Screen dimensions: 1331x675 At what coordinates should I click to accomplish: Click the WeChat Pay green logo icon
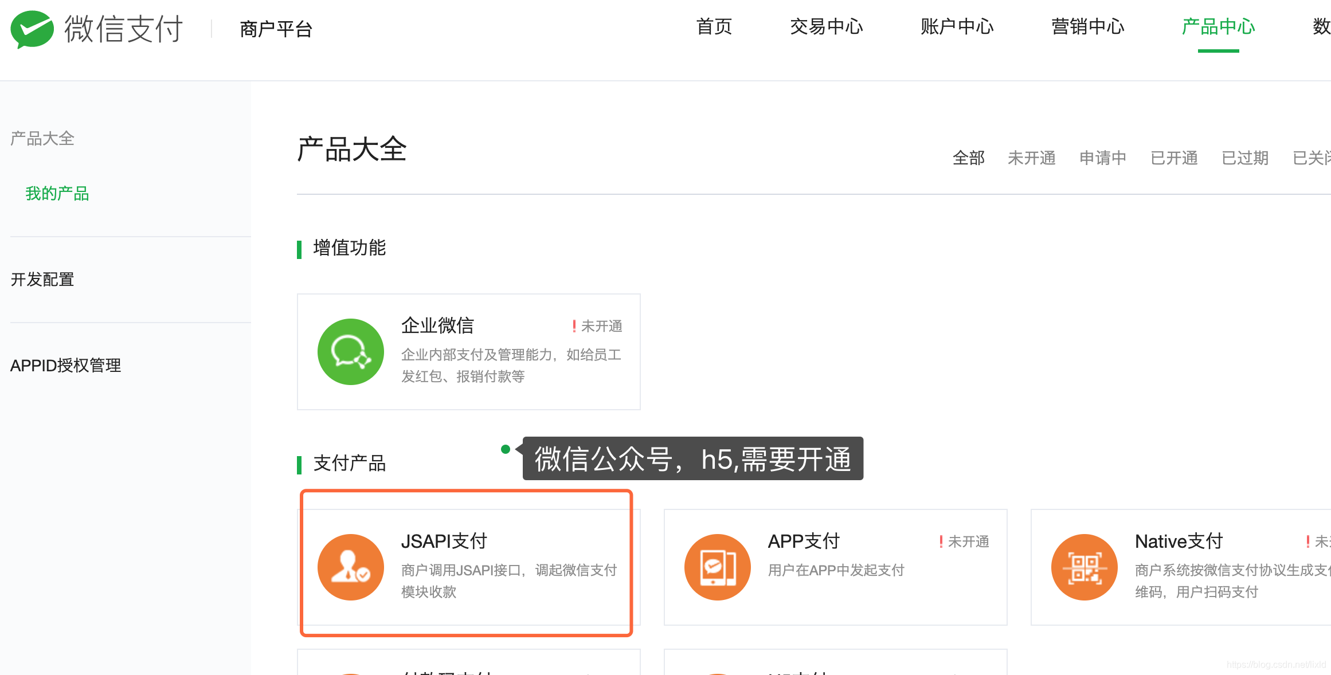click(32, 29)
